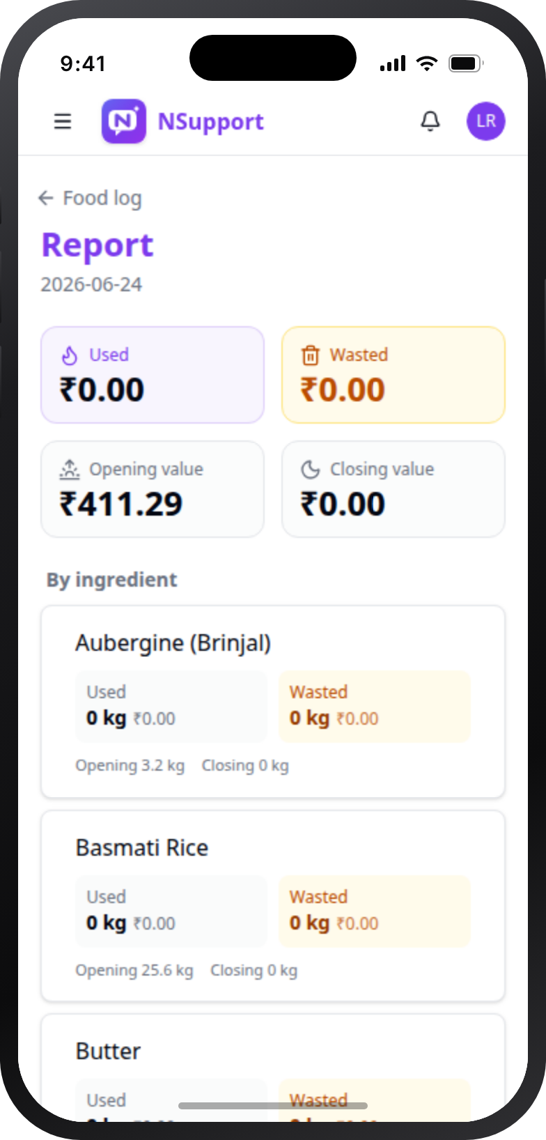
Task: Open the Butter ingredient card
Action: pos(273,1068)
